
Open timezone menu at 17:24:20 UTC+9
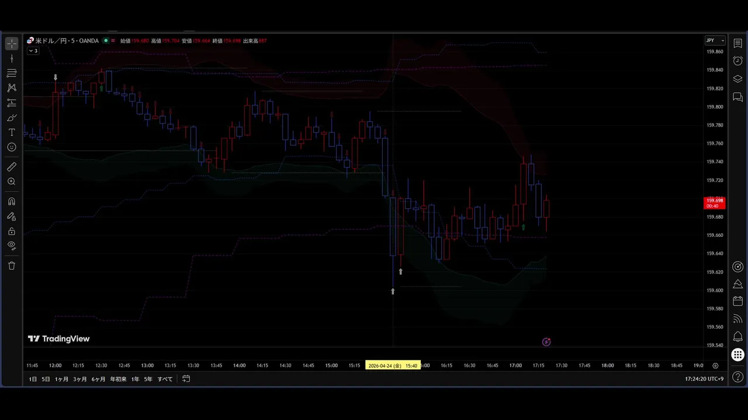tap(704, 379)
